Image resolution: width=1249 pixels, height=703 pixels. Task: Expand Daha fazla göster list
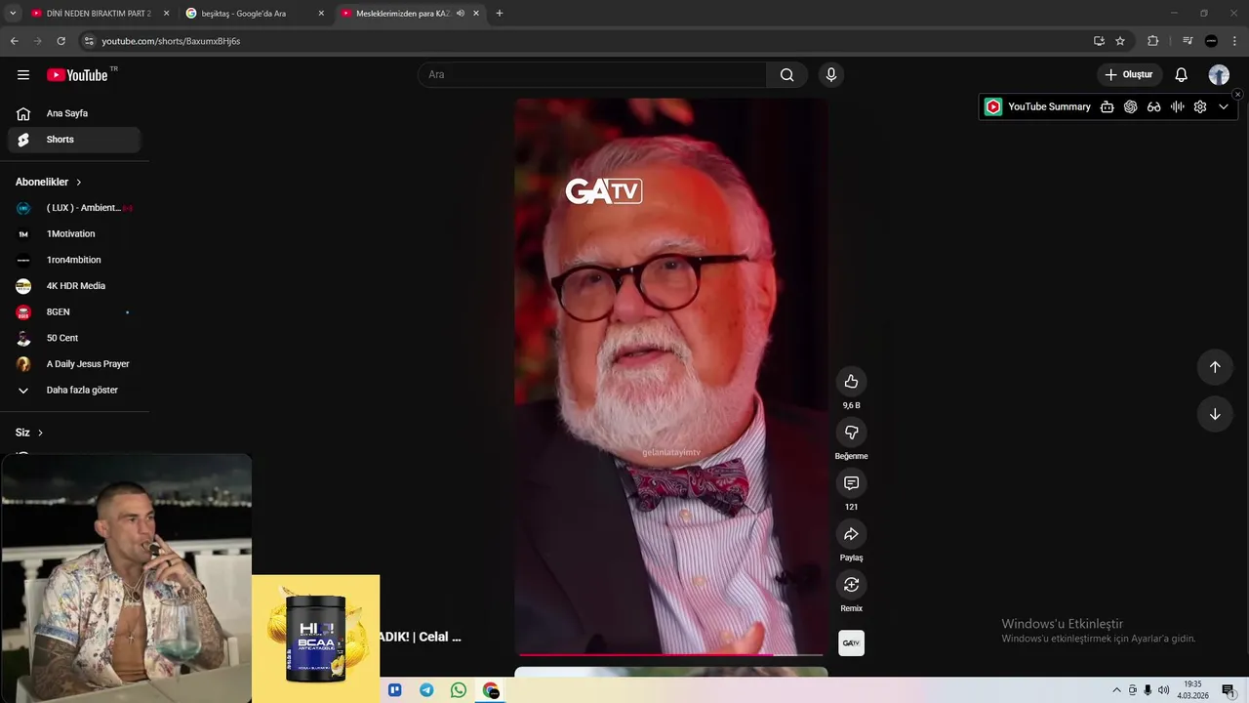(x=74, y=391)
